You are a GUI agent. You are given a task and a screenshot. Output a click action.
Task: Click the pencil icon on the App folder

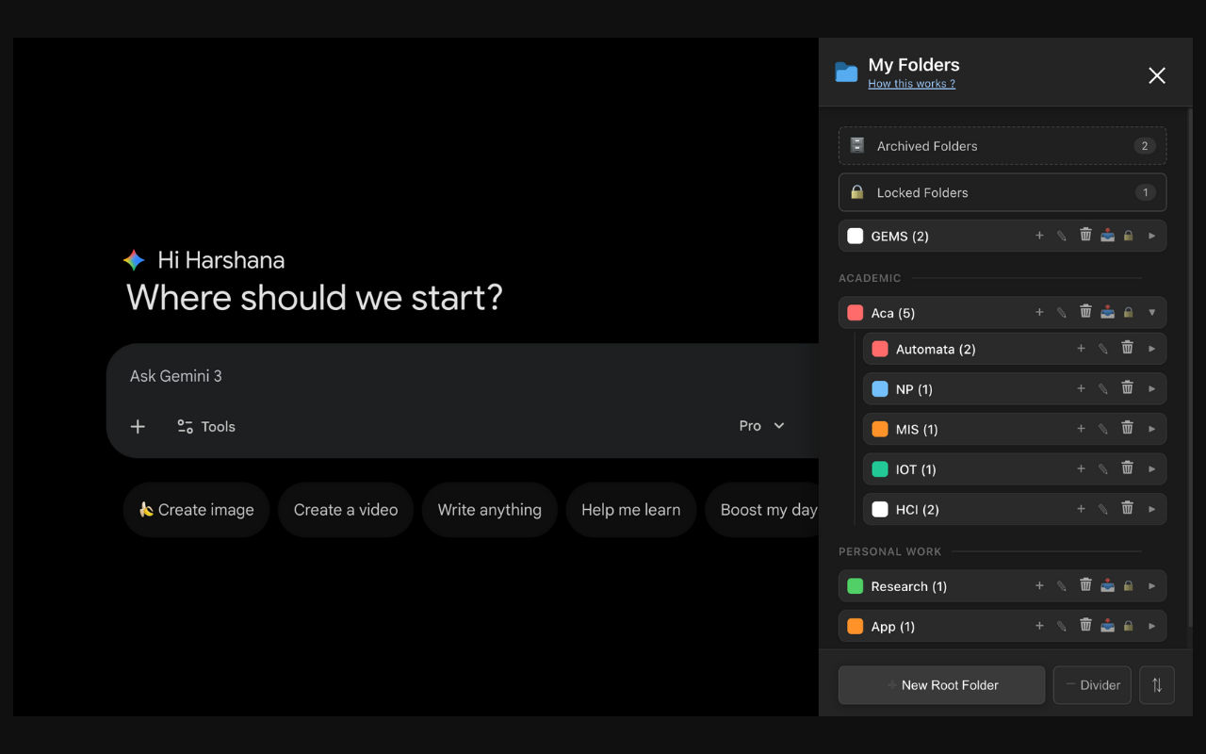click(x=1062, y=626)
